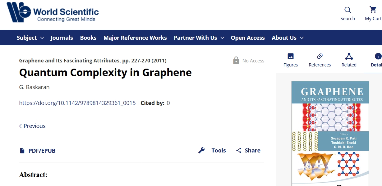This screenshot has width=382, height=186.
Task: Expand the Partner With Us menu
Action: pyautogui.click(x=199, y=38)
